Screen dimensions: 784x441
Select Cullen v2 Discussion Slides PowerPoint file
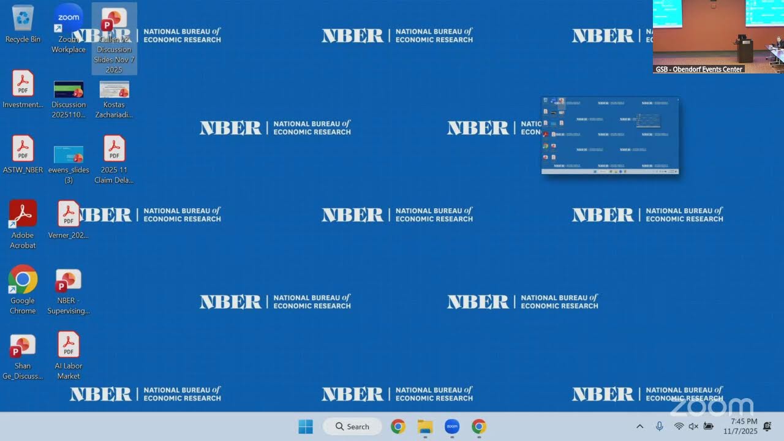(x=114, y=39)
